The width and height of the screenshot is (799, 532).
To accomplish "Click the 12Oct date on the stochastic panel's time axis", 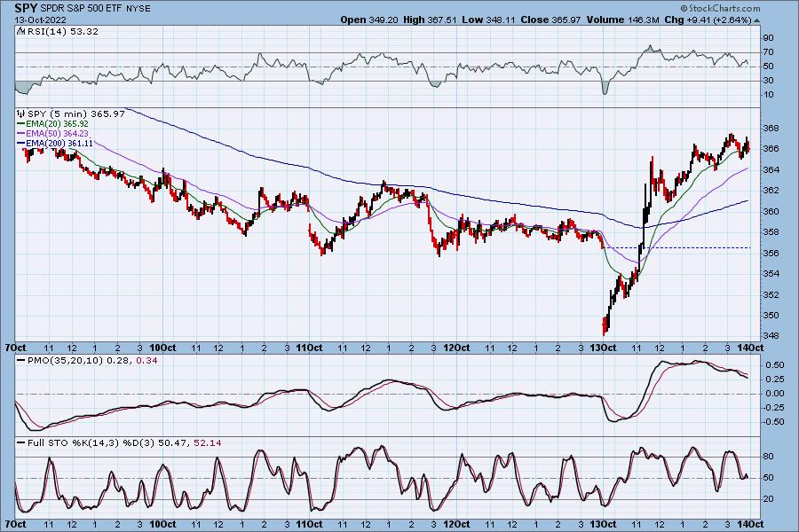I will [x=456, y=524].
